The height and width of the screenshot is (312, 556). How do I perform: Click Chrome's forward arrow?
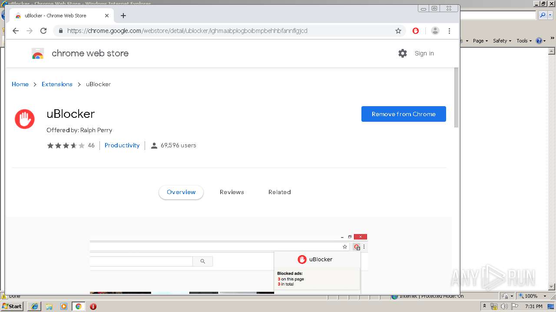tap(30, 31)
